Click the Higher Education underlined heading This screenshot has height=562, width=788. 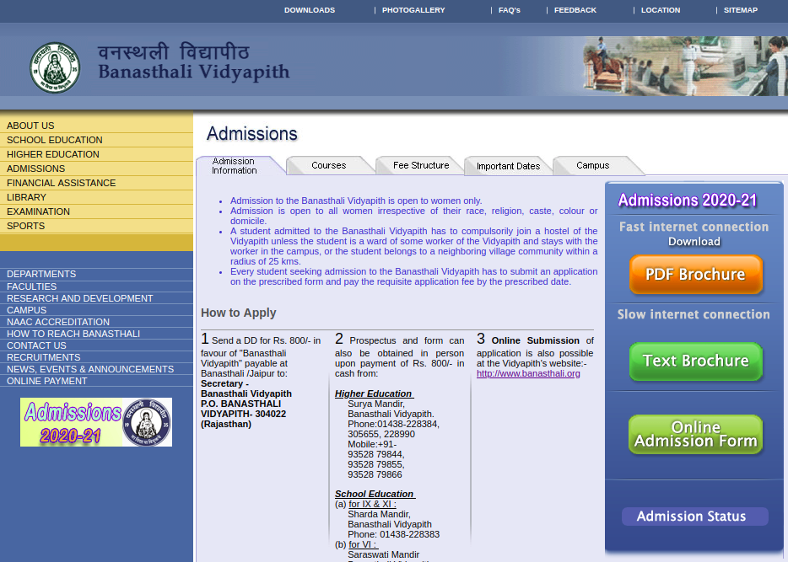click(x=375, y=393)
